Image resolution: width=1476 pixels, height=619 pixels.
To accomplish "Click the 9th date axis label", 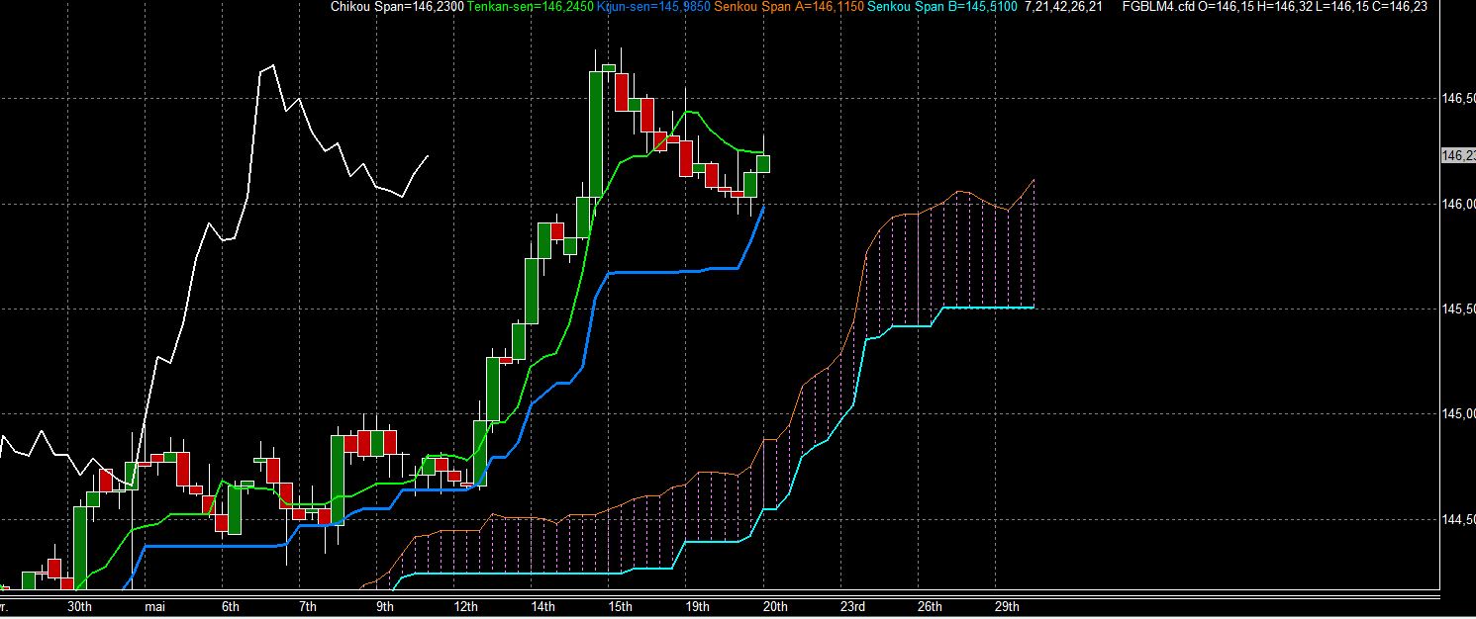I will pos(385,606).
